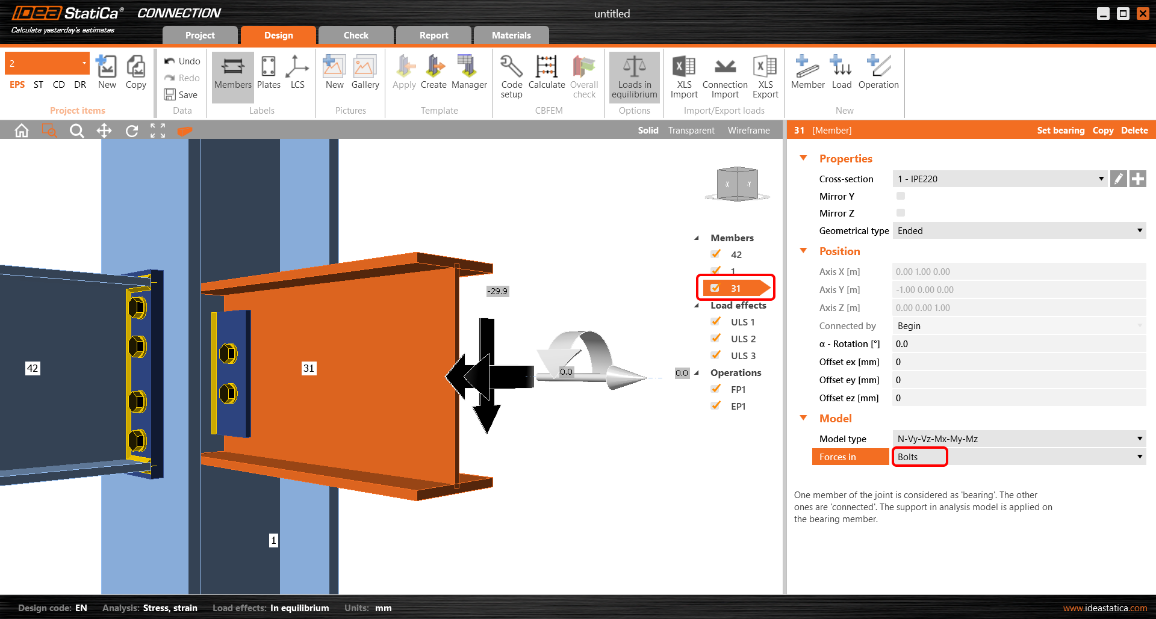Toggle the Loads in equilibrium option
The image size is (1156, 619).
click(x=634, y=76)
